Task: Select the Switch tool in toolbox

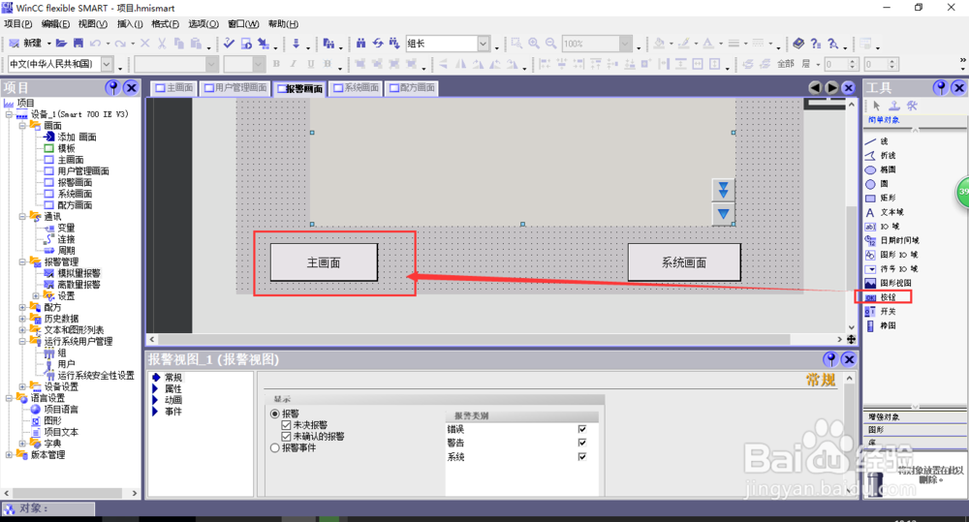Action: click(x=881, y=312)
